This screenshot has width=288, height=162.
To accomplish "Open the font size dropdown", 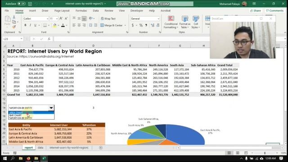I will point(57,18).
